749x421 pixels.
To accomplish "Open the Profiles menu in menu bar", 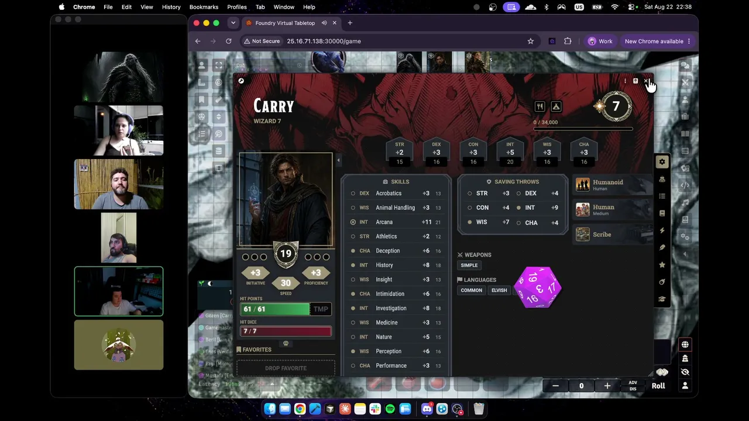I will 237,7.
